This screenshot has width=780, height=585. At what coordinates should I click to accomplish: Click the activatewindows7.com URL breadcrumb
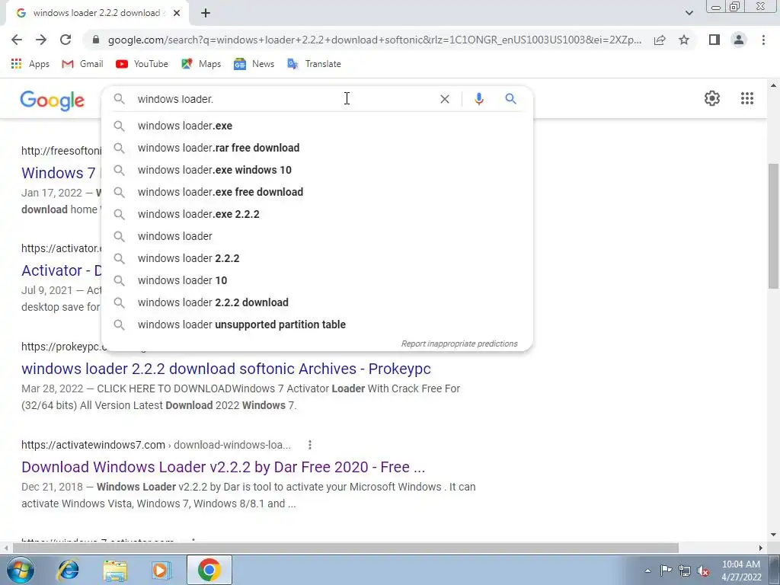[155, 445]
